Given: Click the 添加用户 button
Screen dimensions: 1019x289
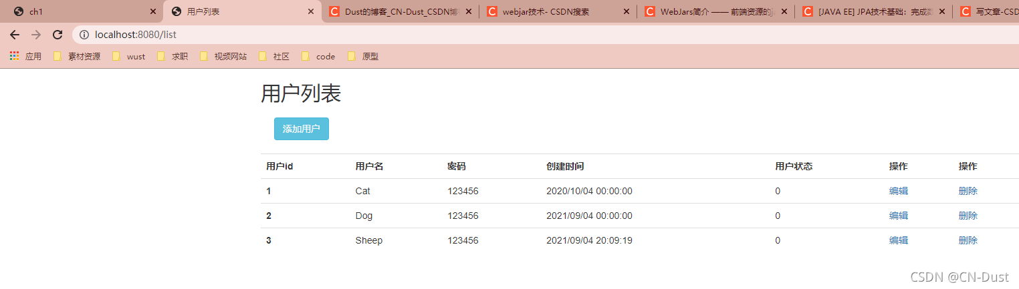Looking at the screenshot, I should (x=302, y=129).
